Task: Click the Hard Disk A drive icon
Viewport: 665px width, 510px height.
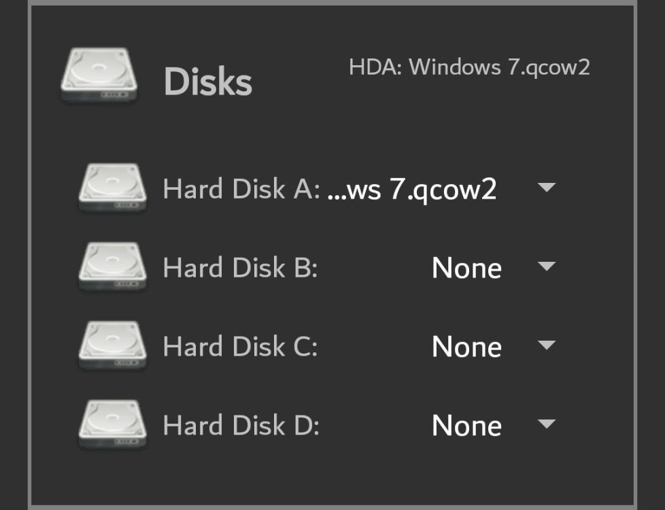Action: (x=112, y=188)
